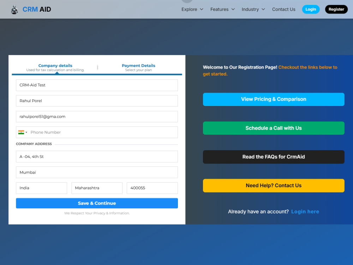This screenshot has height=265, width=353.
Task: Expand the Explore menu
Action: pos(192,9)
